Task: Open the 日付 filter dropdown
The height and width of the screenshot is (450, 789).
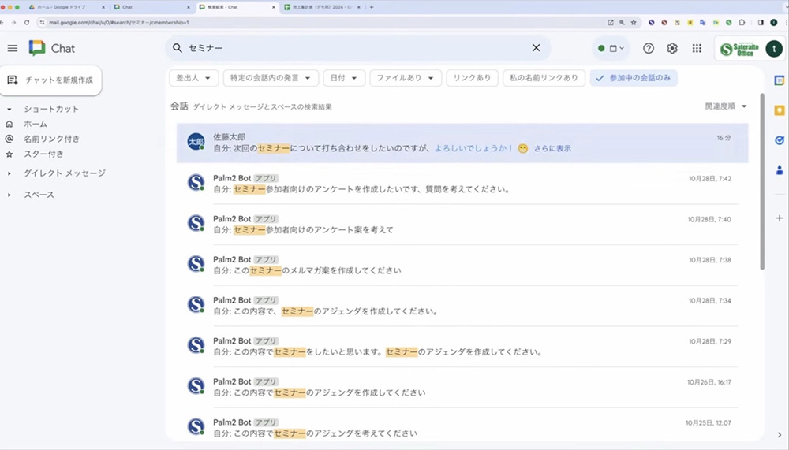Action: click(344, 78)
